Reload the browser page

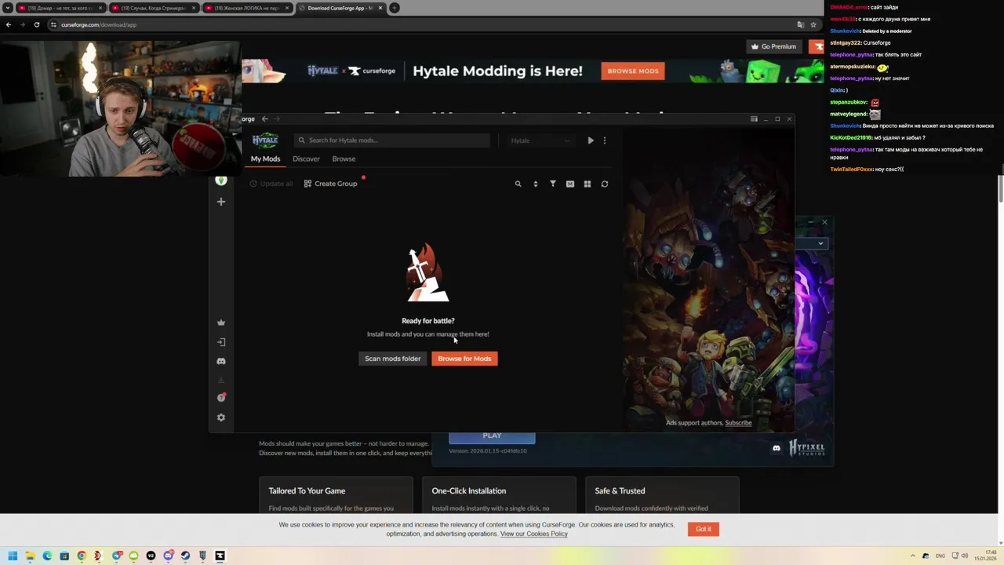click(x=36, y=24)
